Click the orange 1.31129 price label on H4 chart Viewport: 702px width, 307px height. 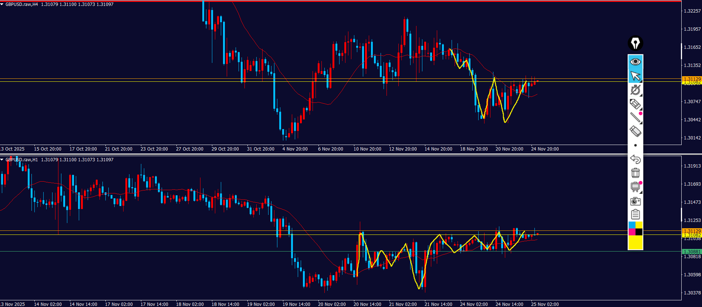pos(691,79)
